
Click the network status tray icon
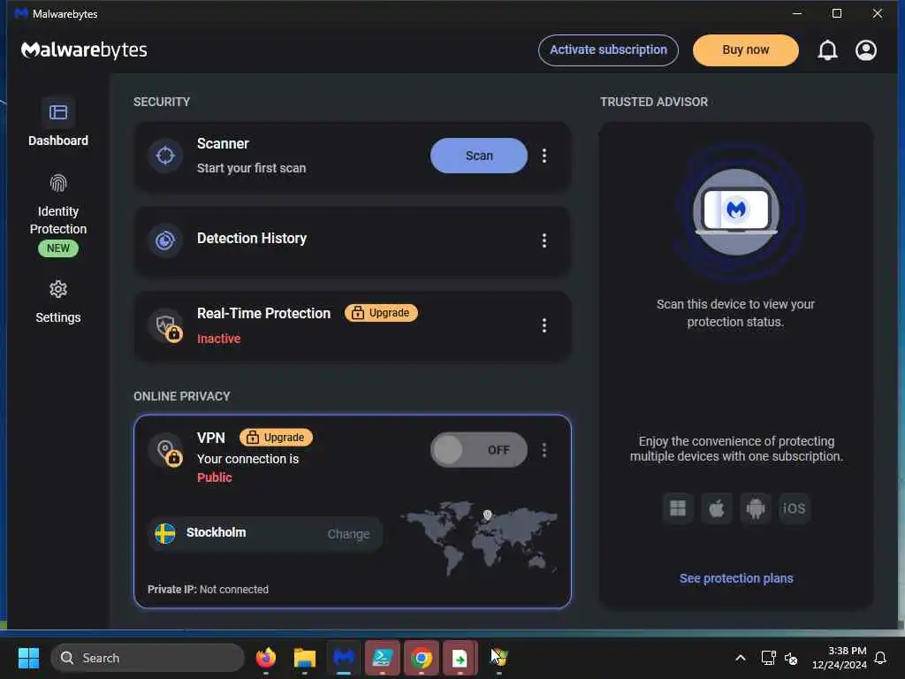768,658
